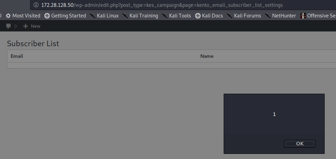Open the Kali Linux bookmark
The width and height of the screenshot is (336, 159).
pyautogui.click(x=104, y=16)
